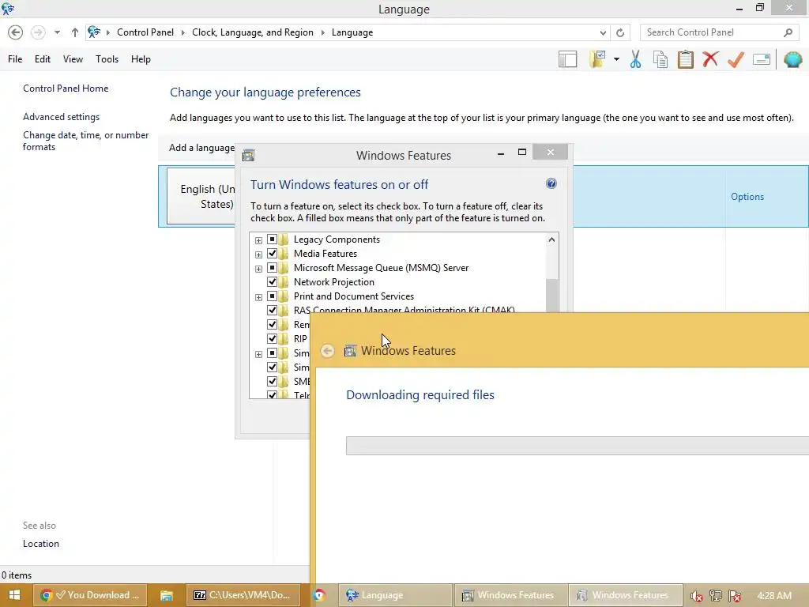
Task: Open the View menu
Action: click(73, 58)
